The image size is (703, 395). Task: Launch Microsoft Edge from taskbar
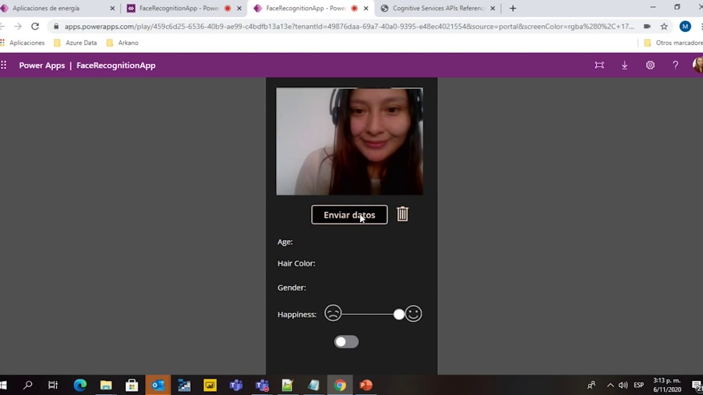[80, 385]
